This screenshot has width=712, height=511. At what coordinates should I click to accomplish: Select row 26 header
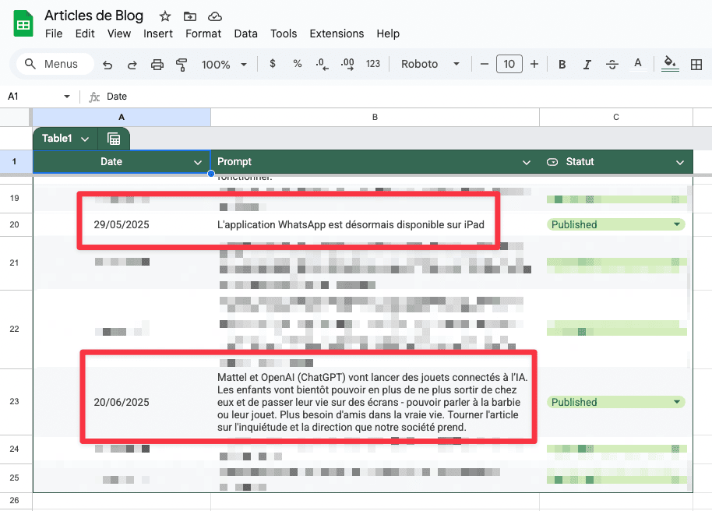coord(15,501)
